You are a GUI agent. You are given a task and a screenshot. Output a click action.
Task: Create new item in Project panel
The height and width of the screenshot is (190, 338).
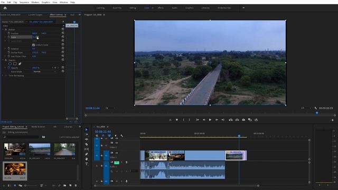pyautogui.click(x=70, y=185)
